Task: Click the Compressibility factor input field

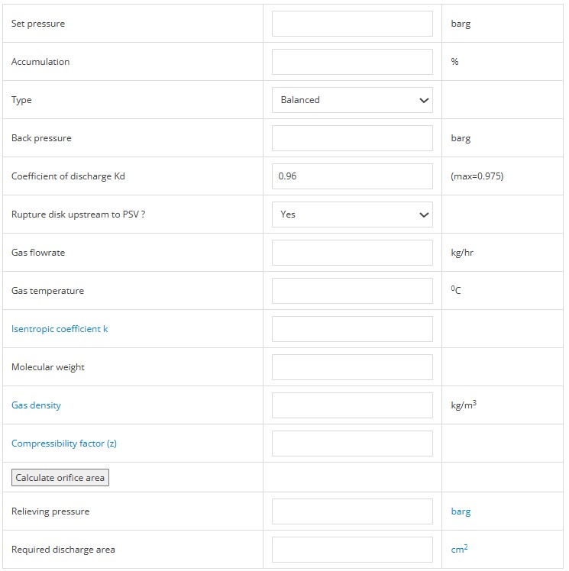Action: click(x=352, y=444)
